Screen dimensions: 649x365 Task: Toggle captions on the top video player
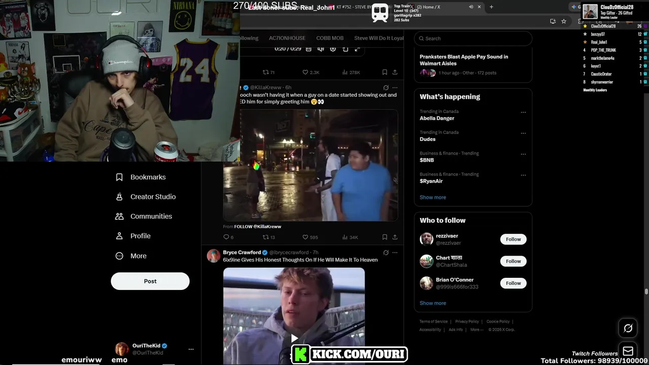pos(308,49)
